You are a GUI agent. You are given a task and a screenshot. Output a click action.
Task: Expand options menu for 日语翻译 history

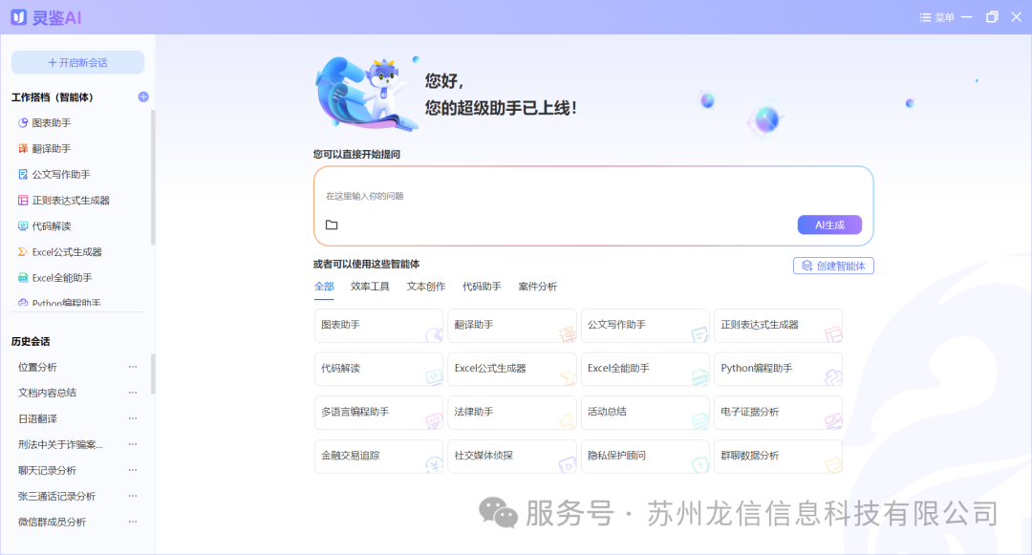(x=133, y=418)
